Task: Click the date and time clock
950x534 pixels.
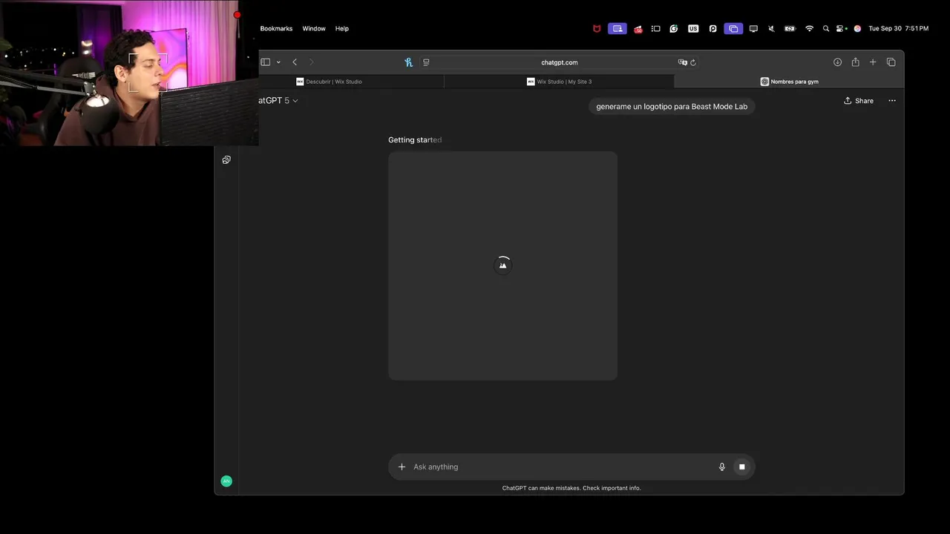Action: [898, 28]
